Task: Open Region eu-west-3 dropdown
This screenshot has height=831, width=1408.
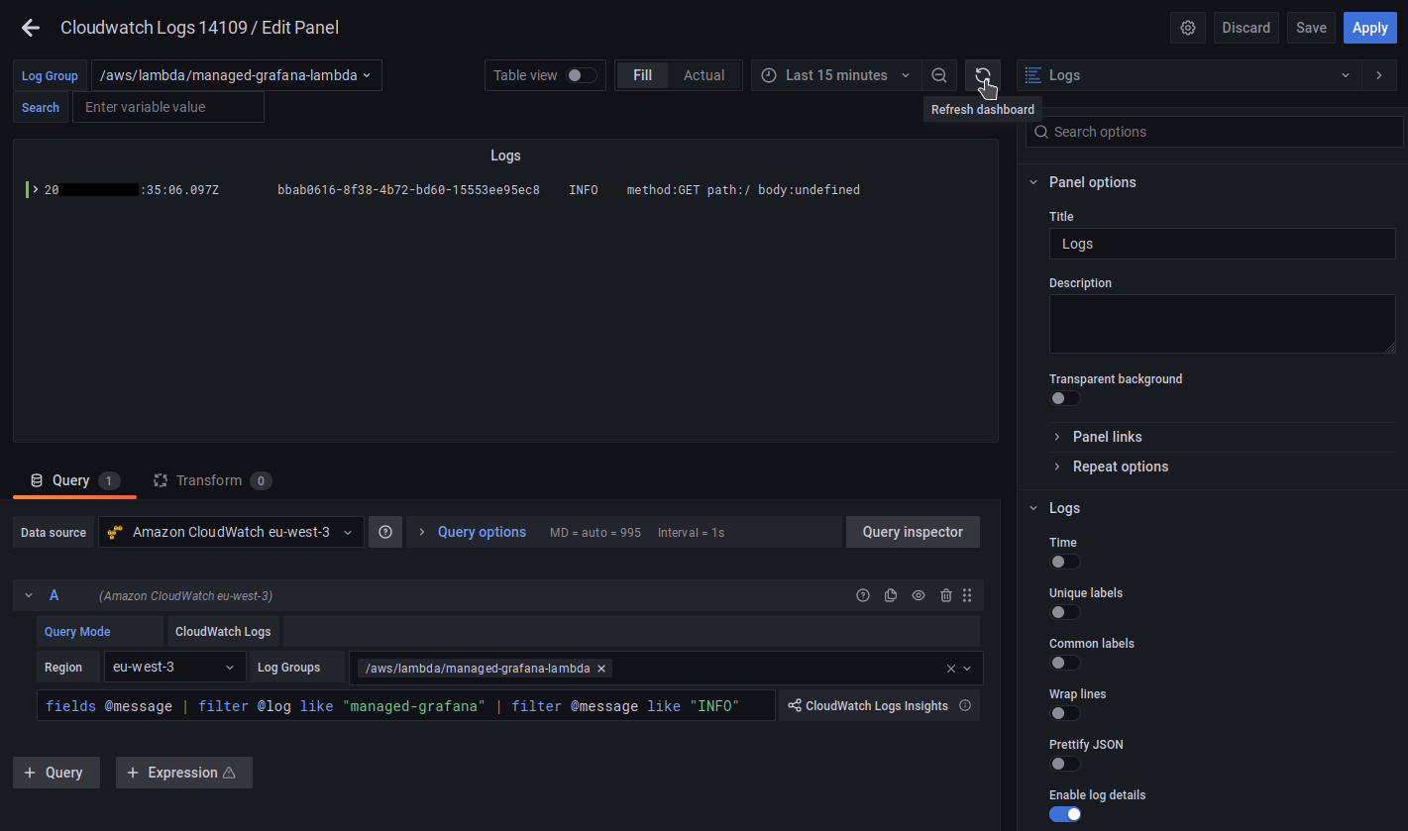Action: click(174, 668)
